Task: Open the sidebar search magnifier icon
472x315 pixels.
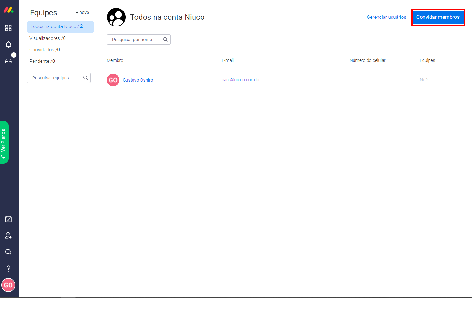Action: click(x=9, y=252)
